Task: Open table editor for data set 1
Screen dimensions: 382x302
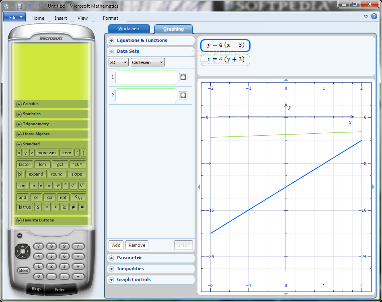Action: point(183,77)
